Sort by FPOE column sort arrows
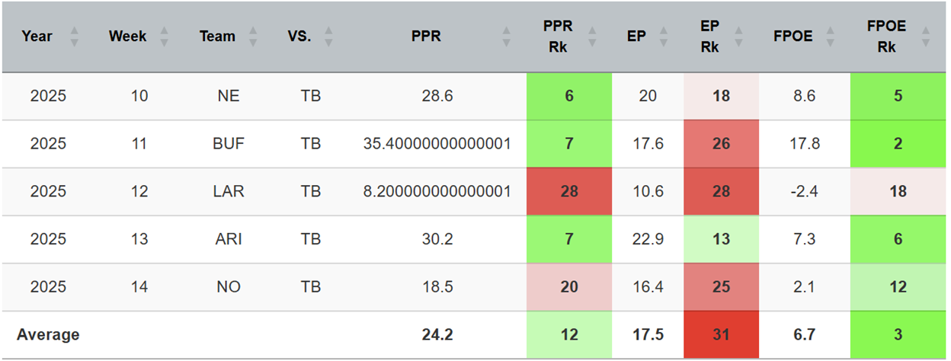 point(835,36)
